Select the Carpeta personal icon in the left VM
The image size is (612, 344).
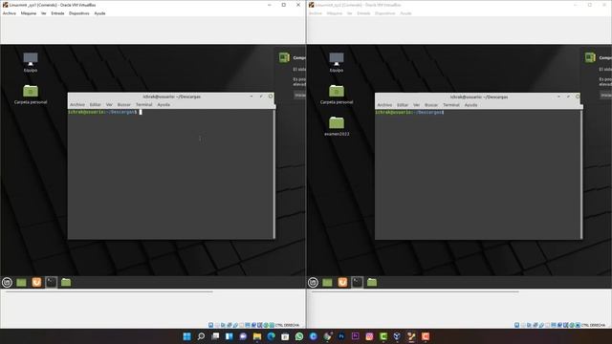tap(31, 95)
